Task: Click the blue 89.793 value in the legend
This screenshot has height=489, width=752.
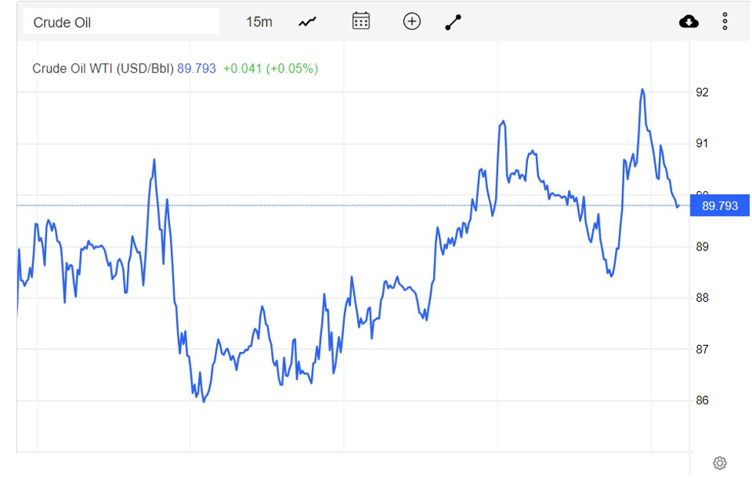Action: [x=196, y=69]
